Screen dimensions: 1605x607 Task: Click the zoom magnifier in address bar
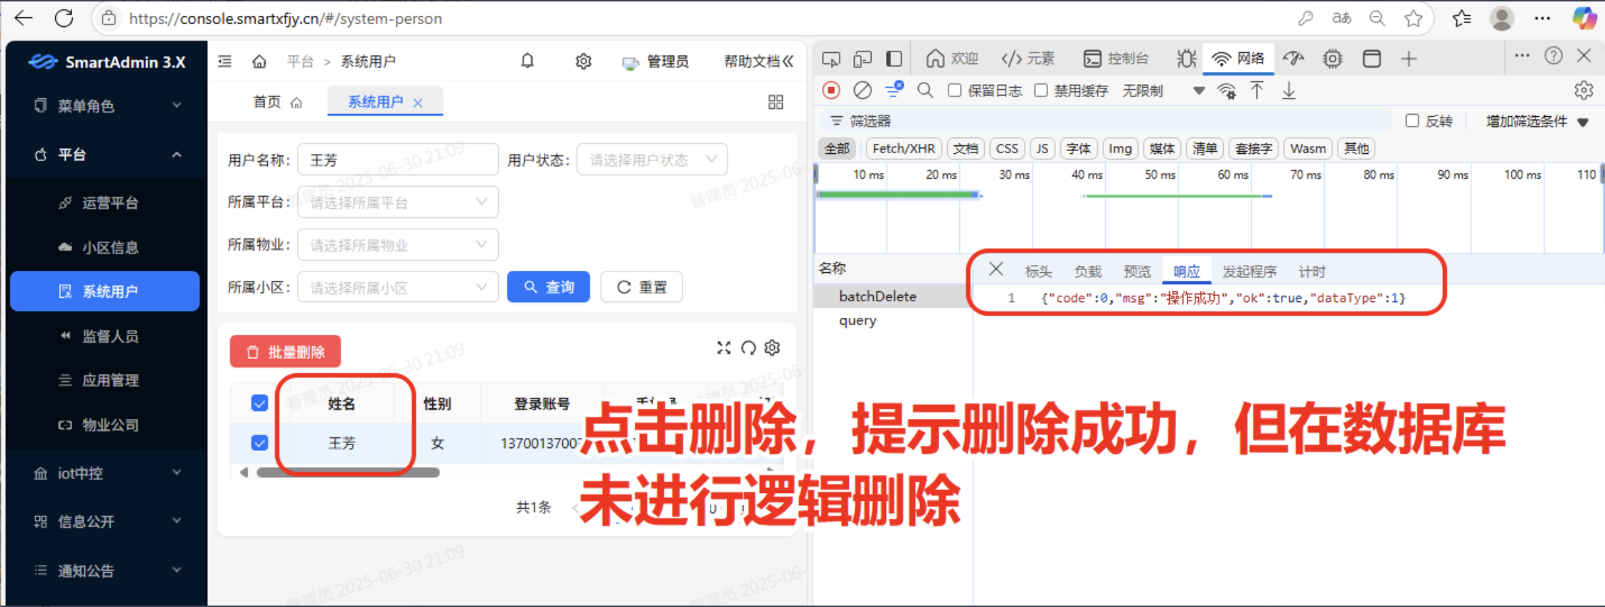point(1377,18)
